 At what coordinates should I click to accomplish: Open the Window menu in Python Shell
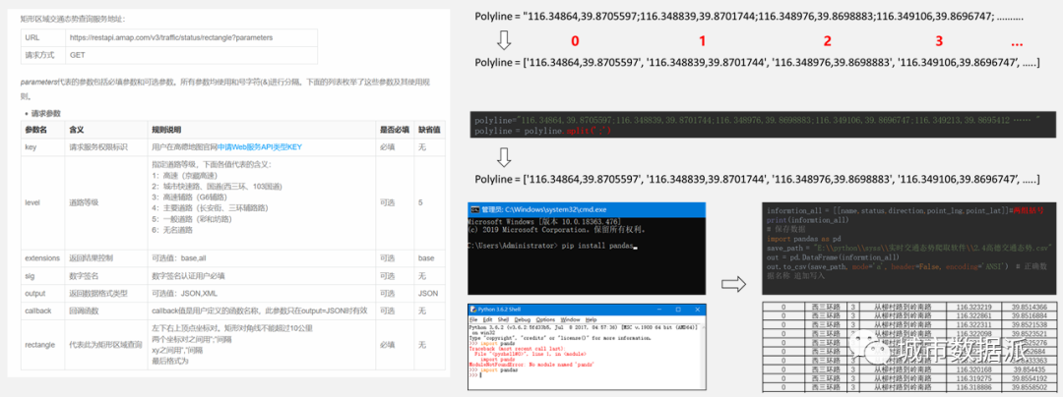570,319
